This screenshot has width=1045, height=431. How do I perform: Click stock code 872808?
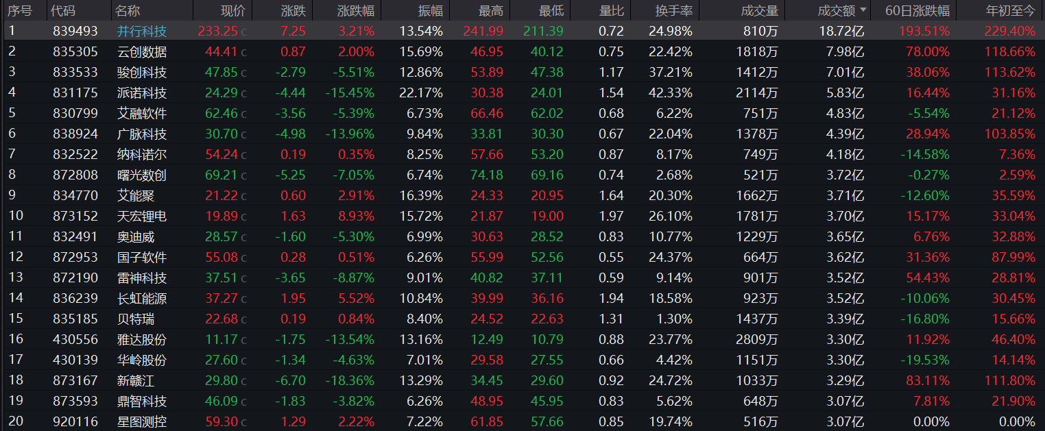(x=75, y=175)
